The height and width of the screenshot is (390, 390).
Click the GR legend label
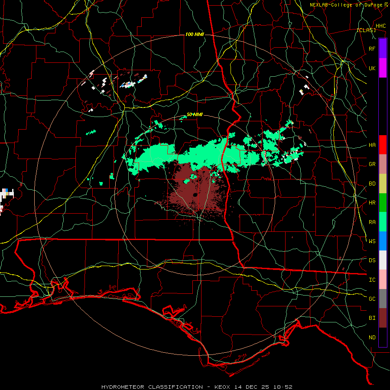coord(372,164)
